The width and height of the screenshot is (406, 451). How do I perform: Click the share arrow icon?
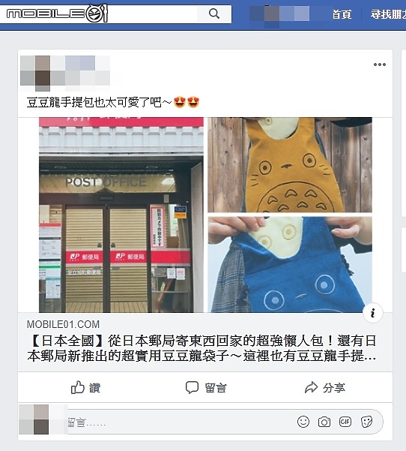coord(312,387)
